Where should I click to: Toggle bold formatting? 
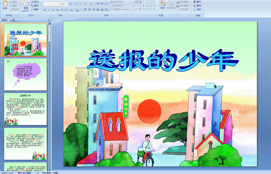point(45,10)
